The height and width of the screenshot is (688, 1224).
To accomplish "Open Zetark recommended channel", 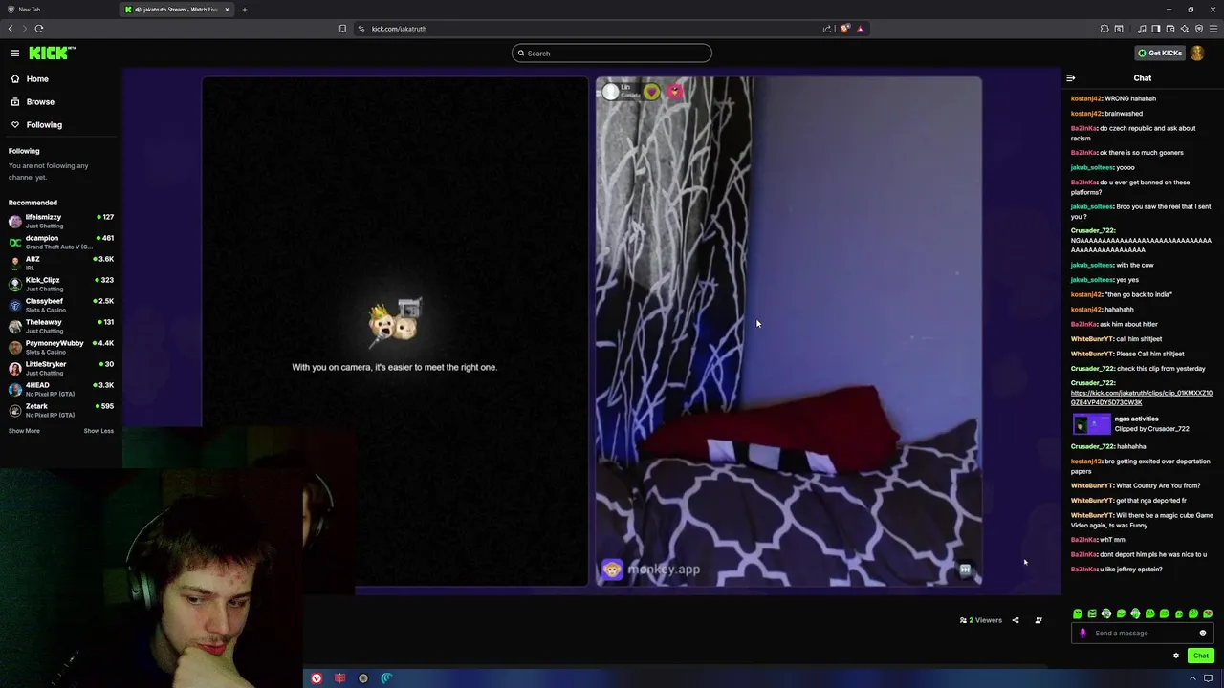I will tap(61, 410).
